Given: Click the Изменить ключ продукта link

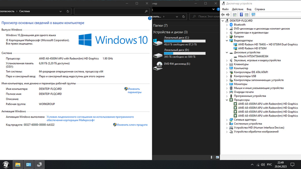Looking at the screenshot, I should tap(132, 125).
